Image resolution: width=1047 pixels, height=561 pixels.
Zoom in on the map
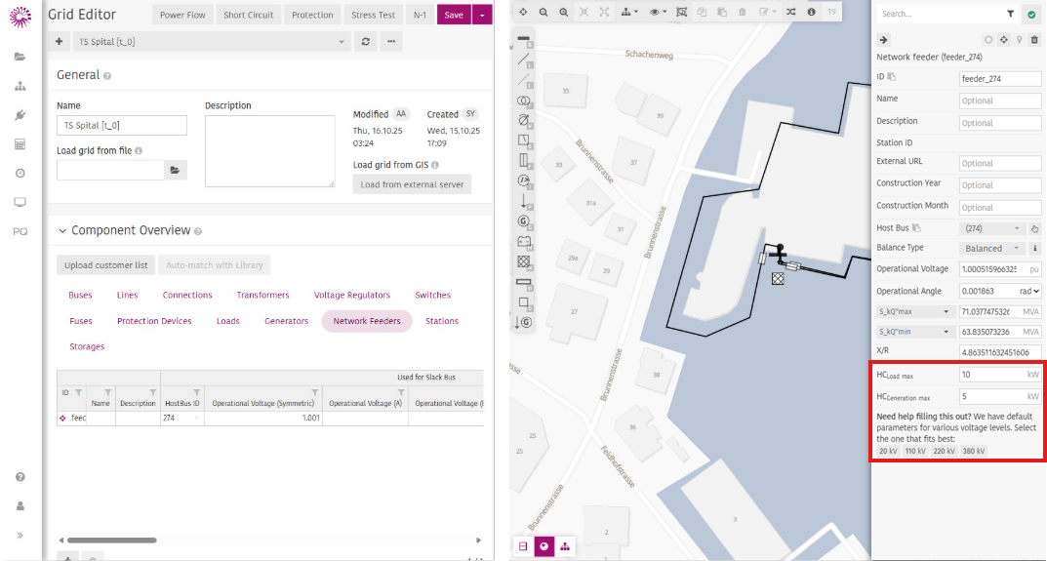click(x=565, y=12)
